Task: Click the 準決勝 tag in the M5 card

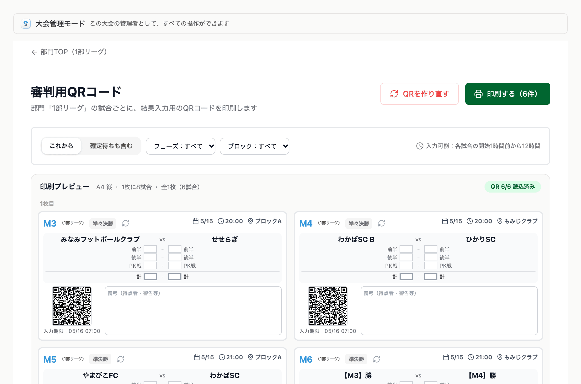Action: coord(100,359)
